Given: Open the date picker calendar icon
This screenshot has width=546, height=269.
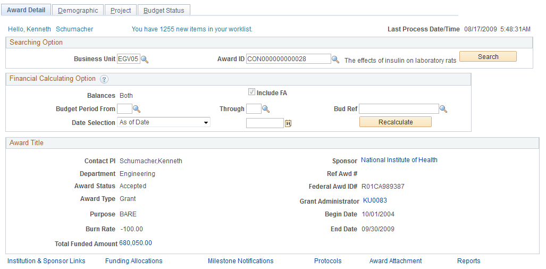Looking at the screenshot, I should pos(288,123).
